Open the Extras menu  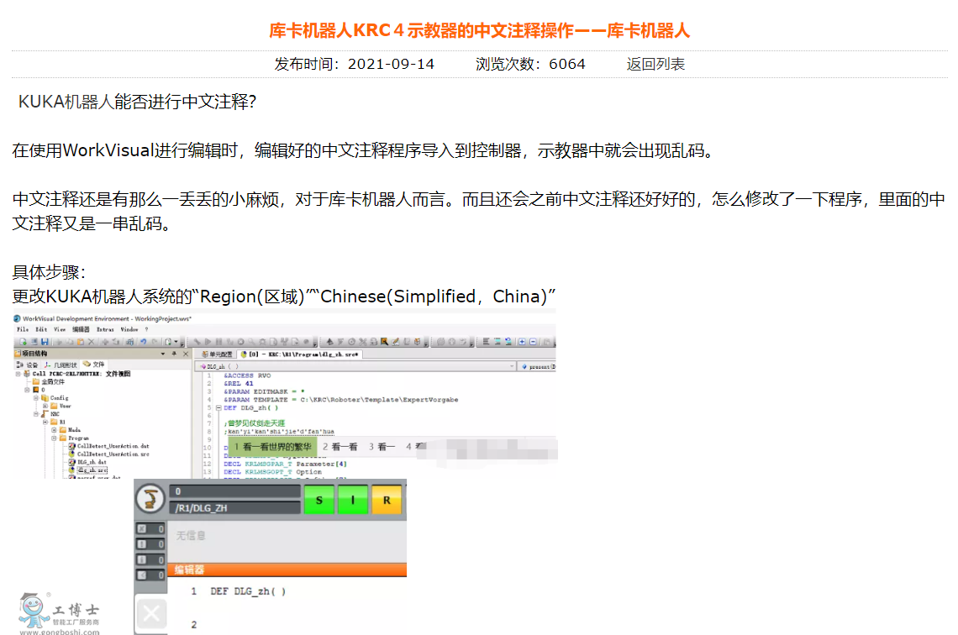[x=105, y=329]
